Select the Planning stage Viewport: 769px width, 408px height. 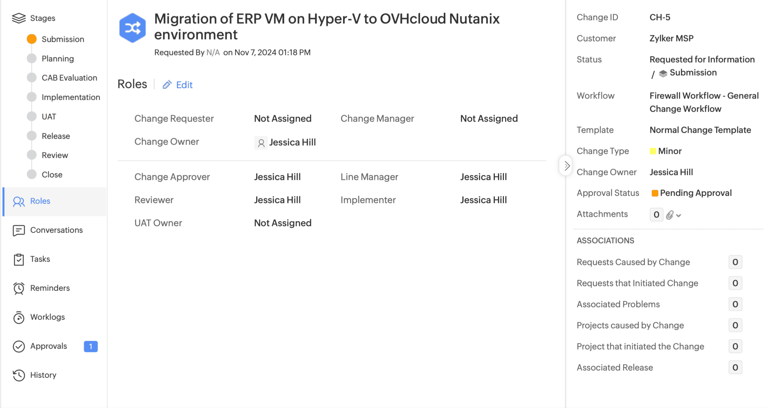[58, 59]
